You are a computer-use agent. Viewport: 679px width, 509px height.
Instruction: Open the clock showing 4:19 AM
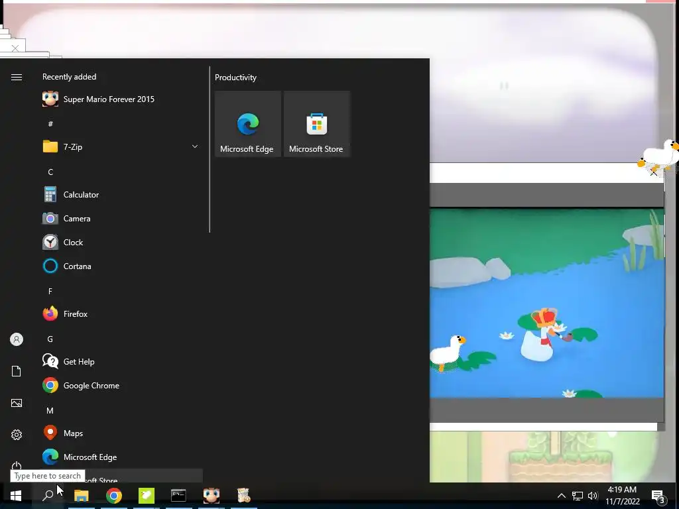(622, 496)
